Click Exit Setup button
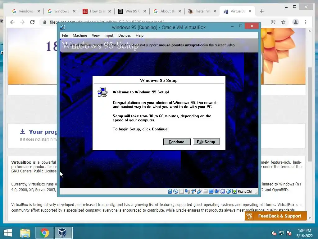 tap(207, 142)
